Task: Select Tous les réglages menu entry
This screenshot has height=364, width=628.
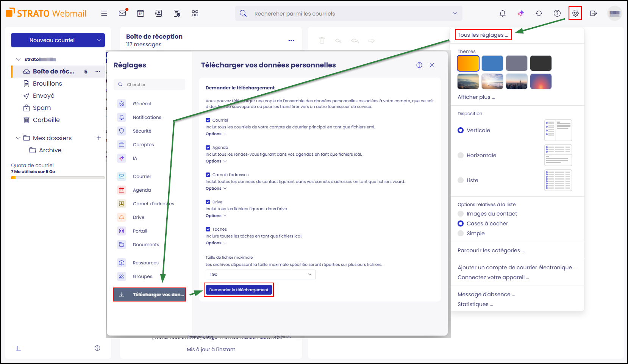Action: coord(482,35)
